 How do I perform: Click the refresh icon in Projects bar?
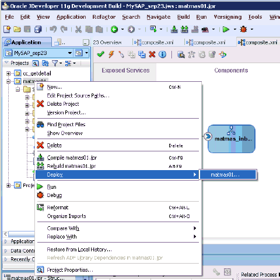pyautogui.click(x=45, y=63)
